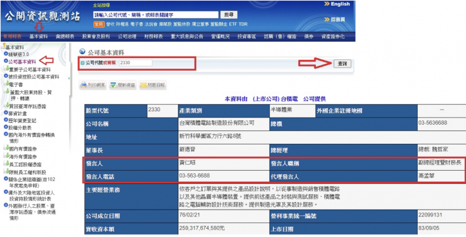The image size is (466, 237).
Task: Click the green icon beside 公司代號或簡稱
Action: tap(82, 63)
